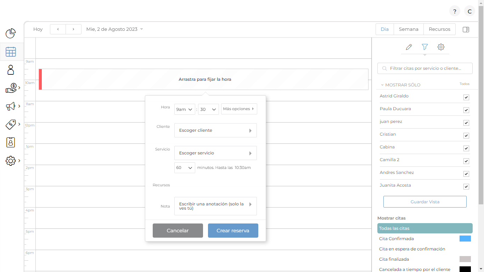Uncheck Juanita Acosta checkbox
Image resolution: width=484 pixels, height=272 pixels.
coord(466,187)
